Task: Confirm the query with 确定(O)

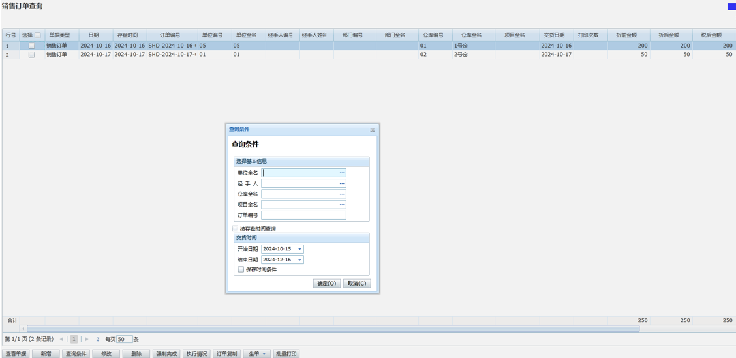Action: click(326, 284)
